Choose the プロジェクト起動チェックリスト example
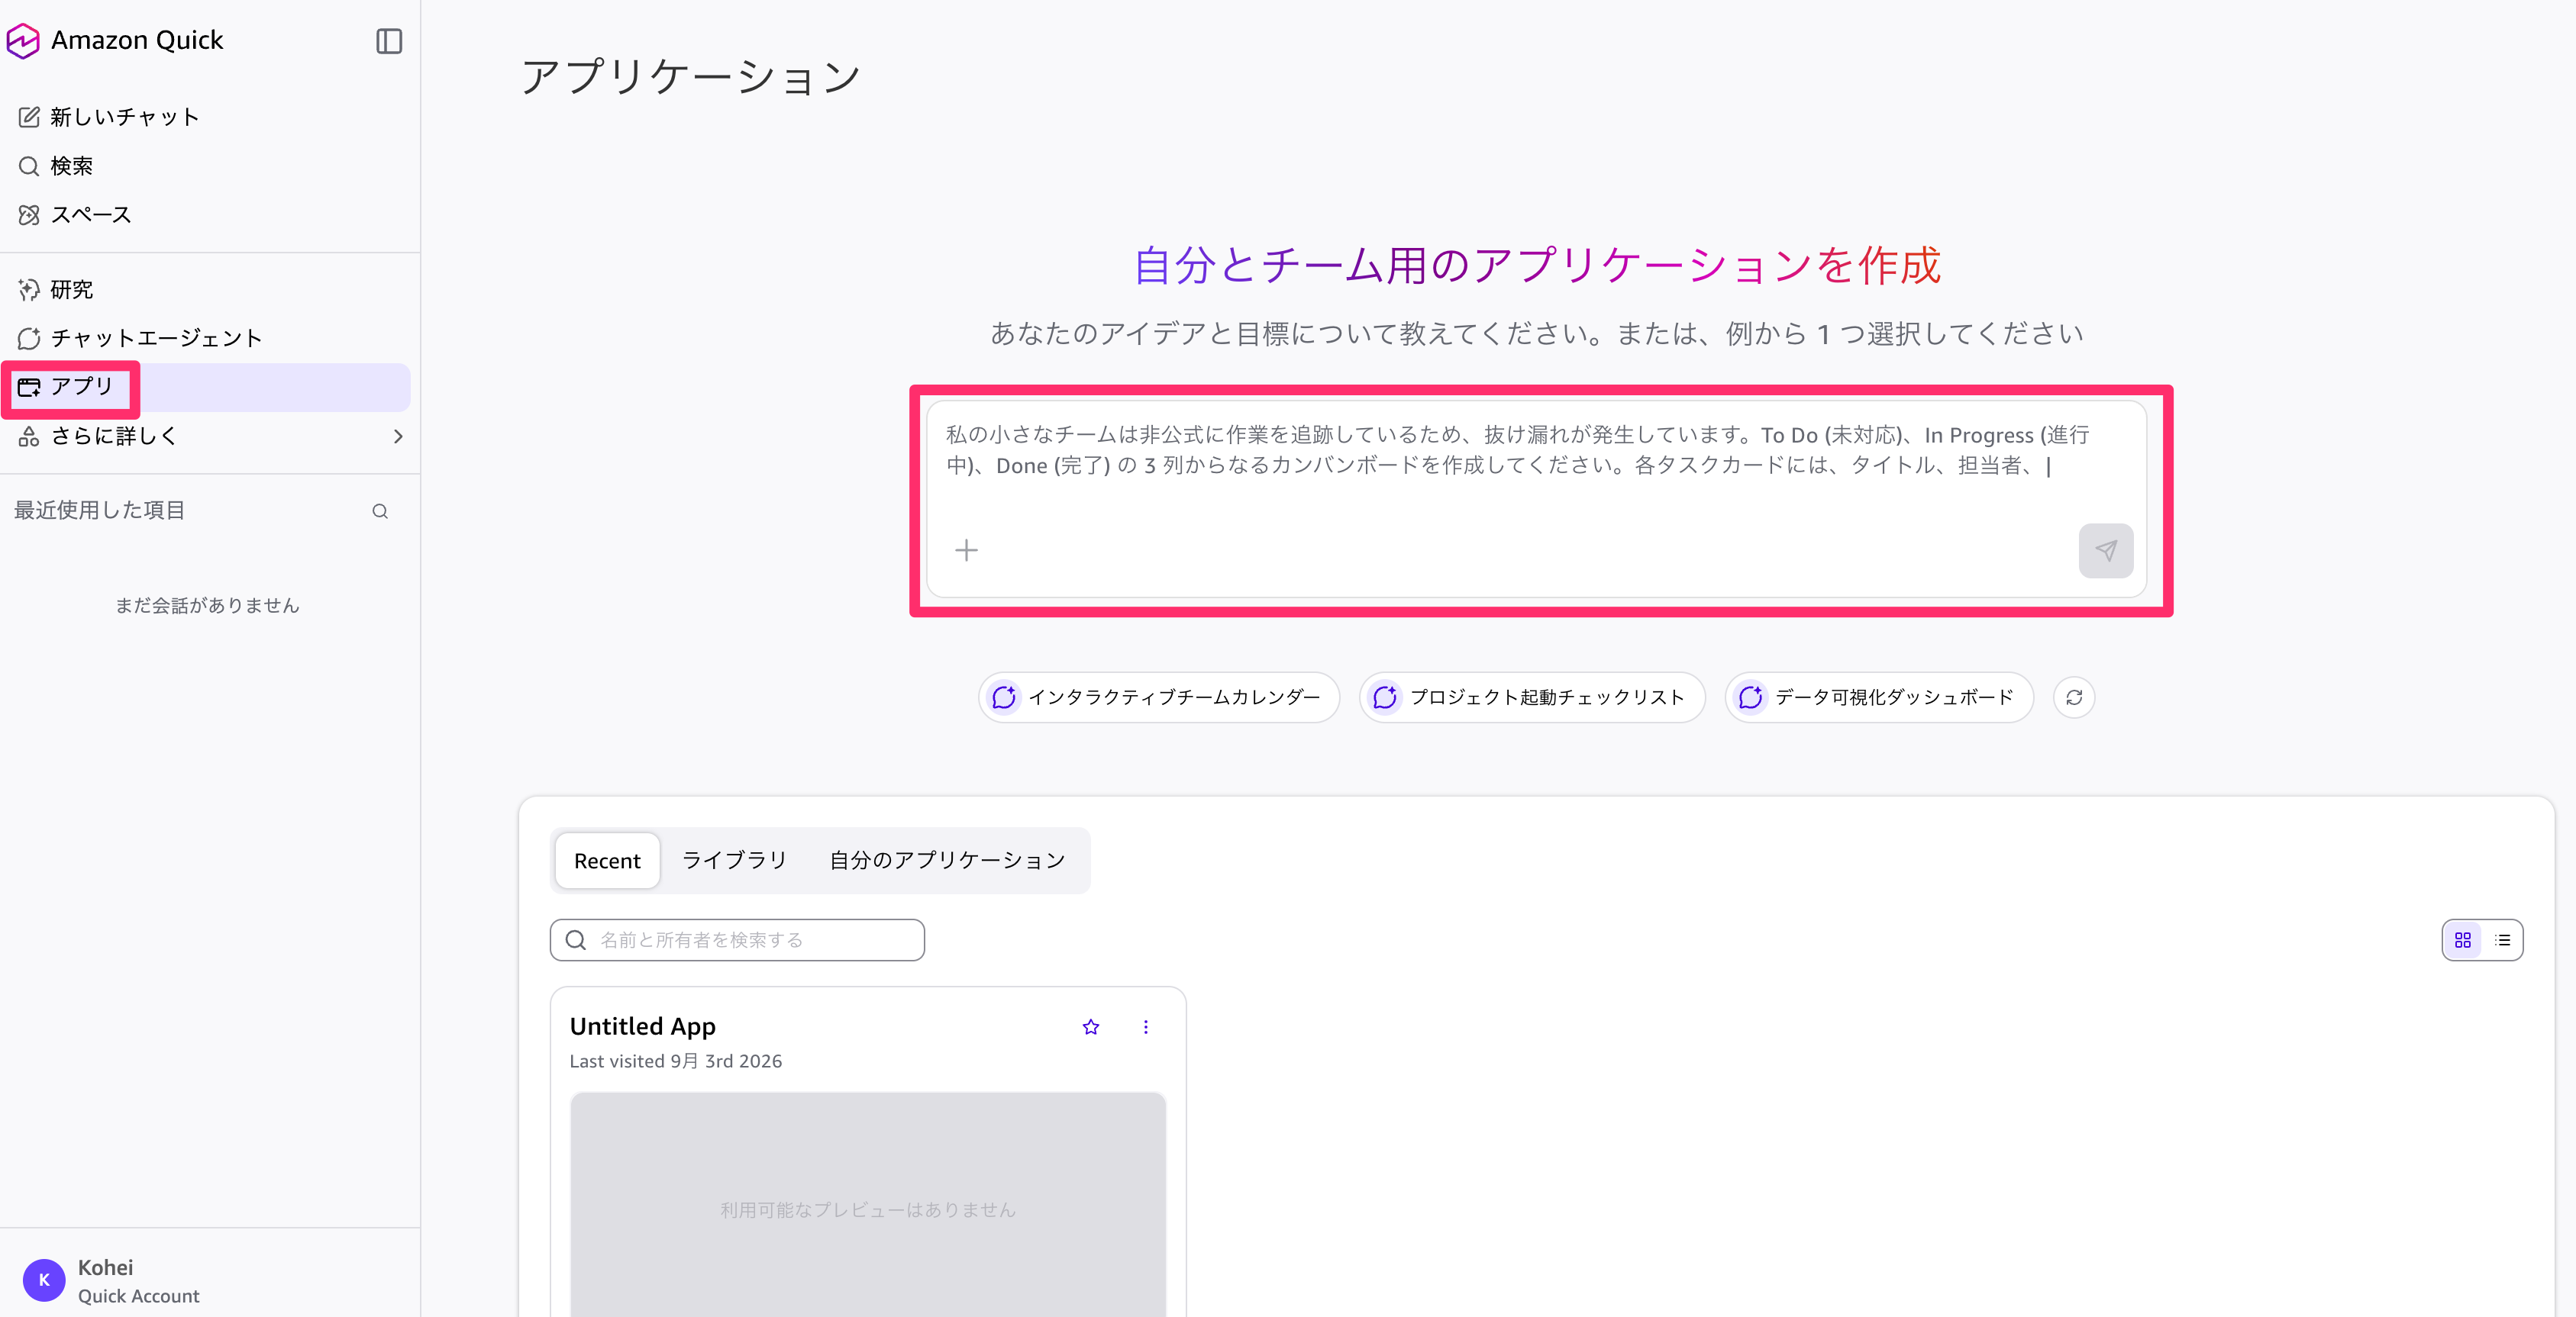 (x=1531, y=697)
